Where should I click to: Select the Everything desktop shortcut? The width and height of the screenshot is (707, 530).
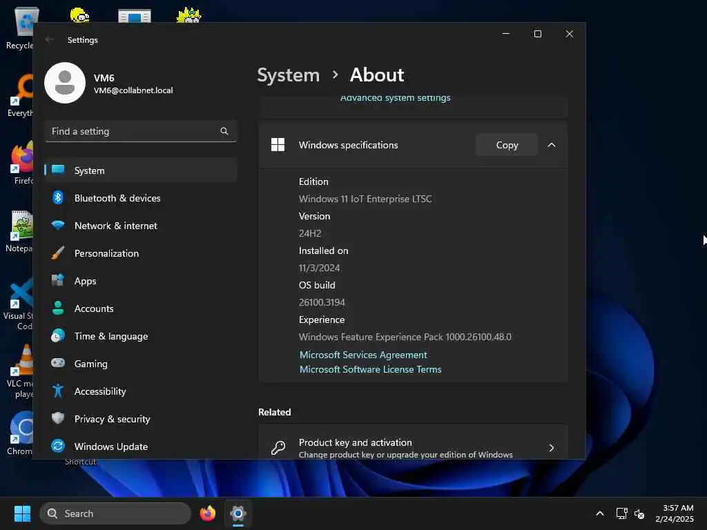click(x=19, y=95)
